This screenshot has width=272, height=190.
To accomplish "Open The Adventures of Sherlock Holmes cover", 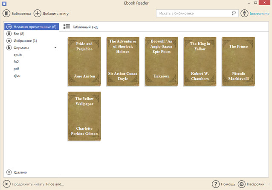I will [123, 61].
